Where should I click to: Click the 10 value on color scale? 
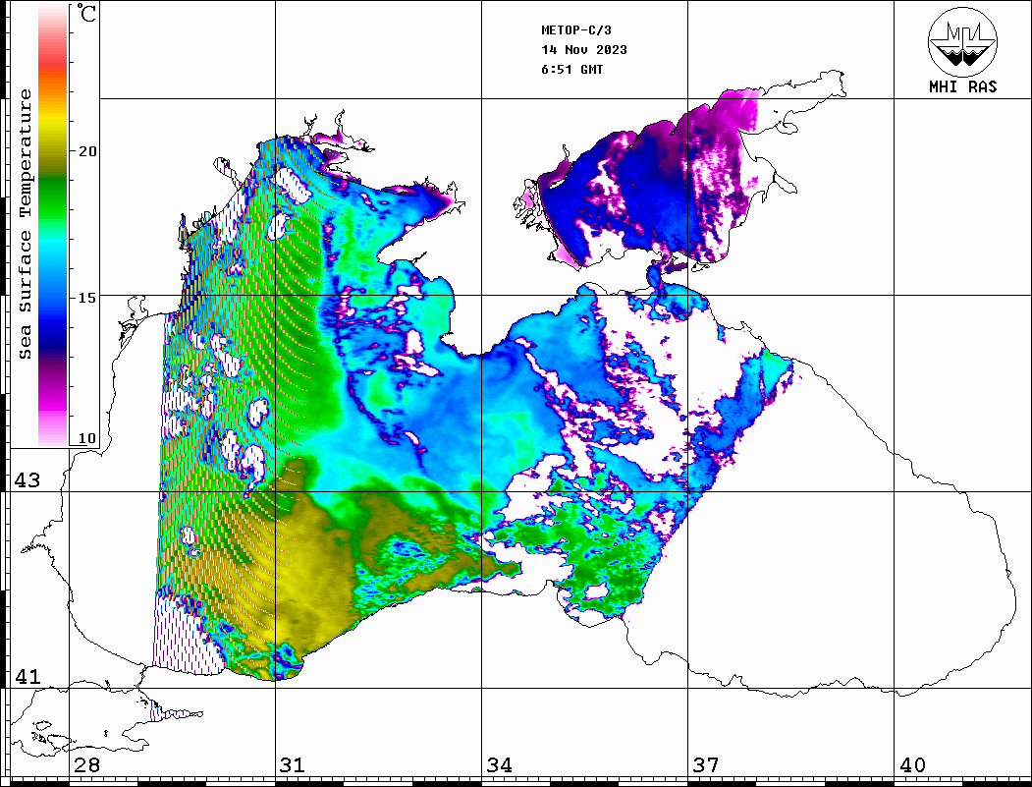coord(86,438)
